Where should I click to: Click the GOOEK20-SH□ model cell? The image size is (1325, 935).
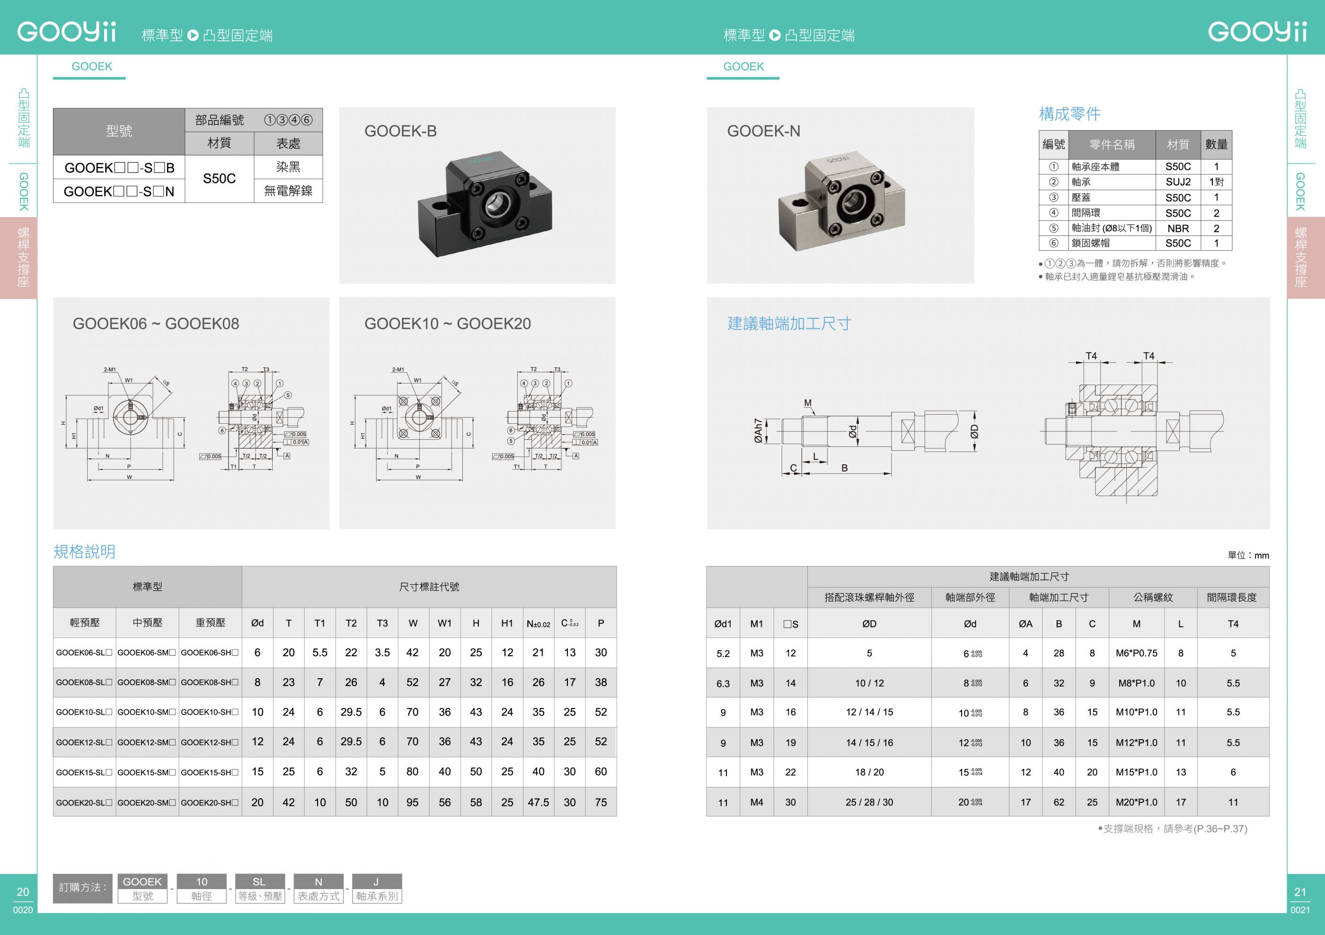coord(210,802)
